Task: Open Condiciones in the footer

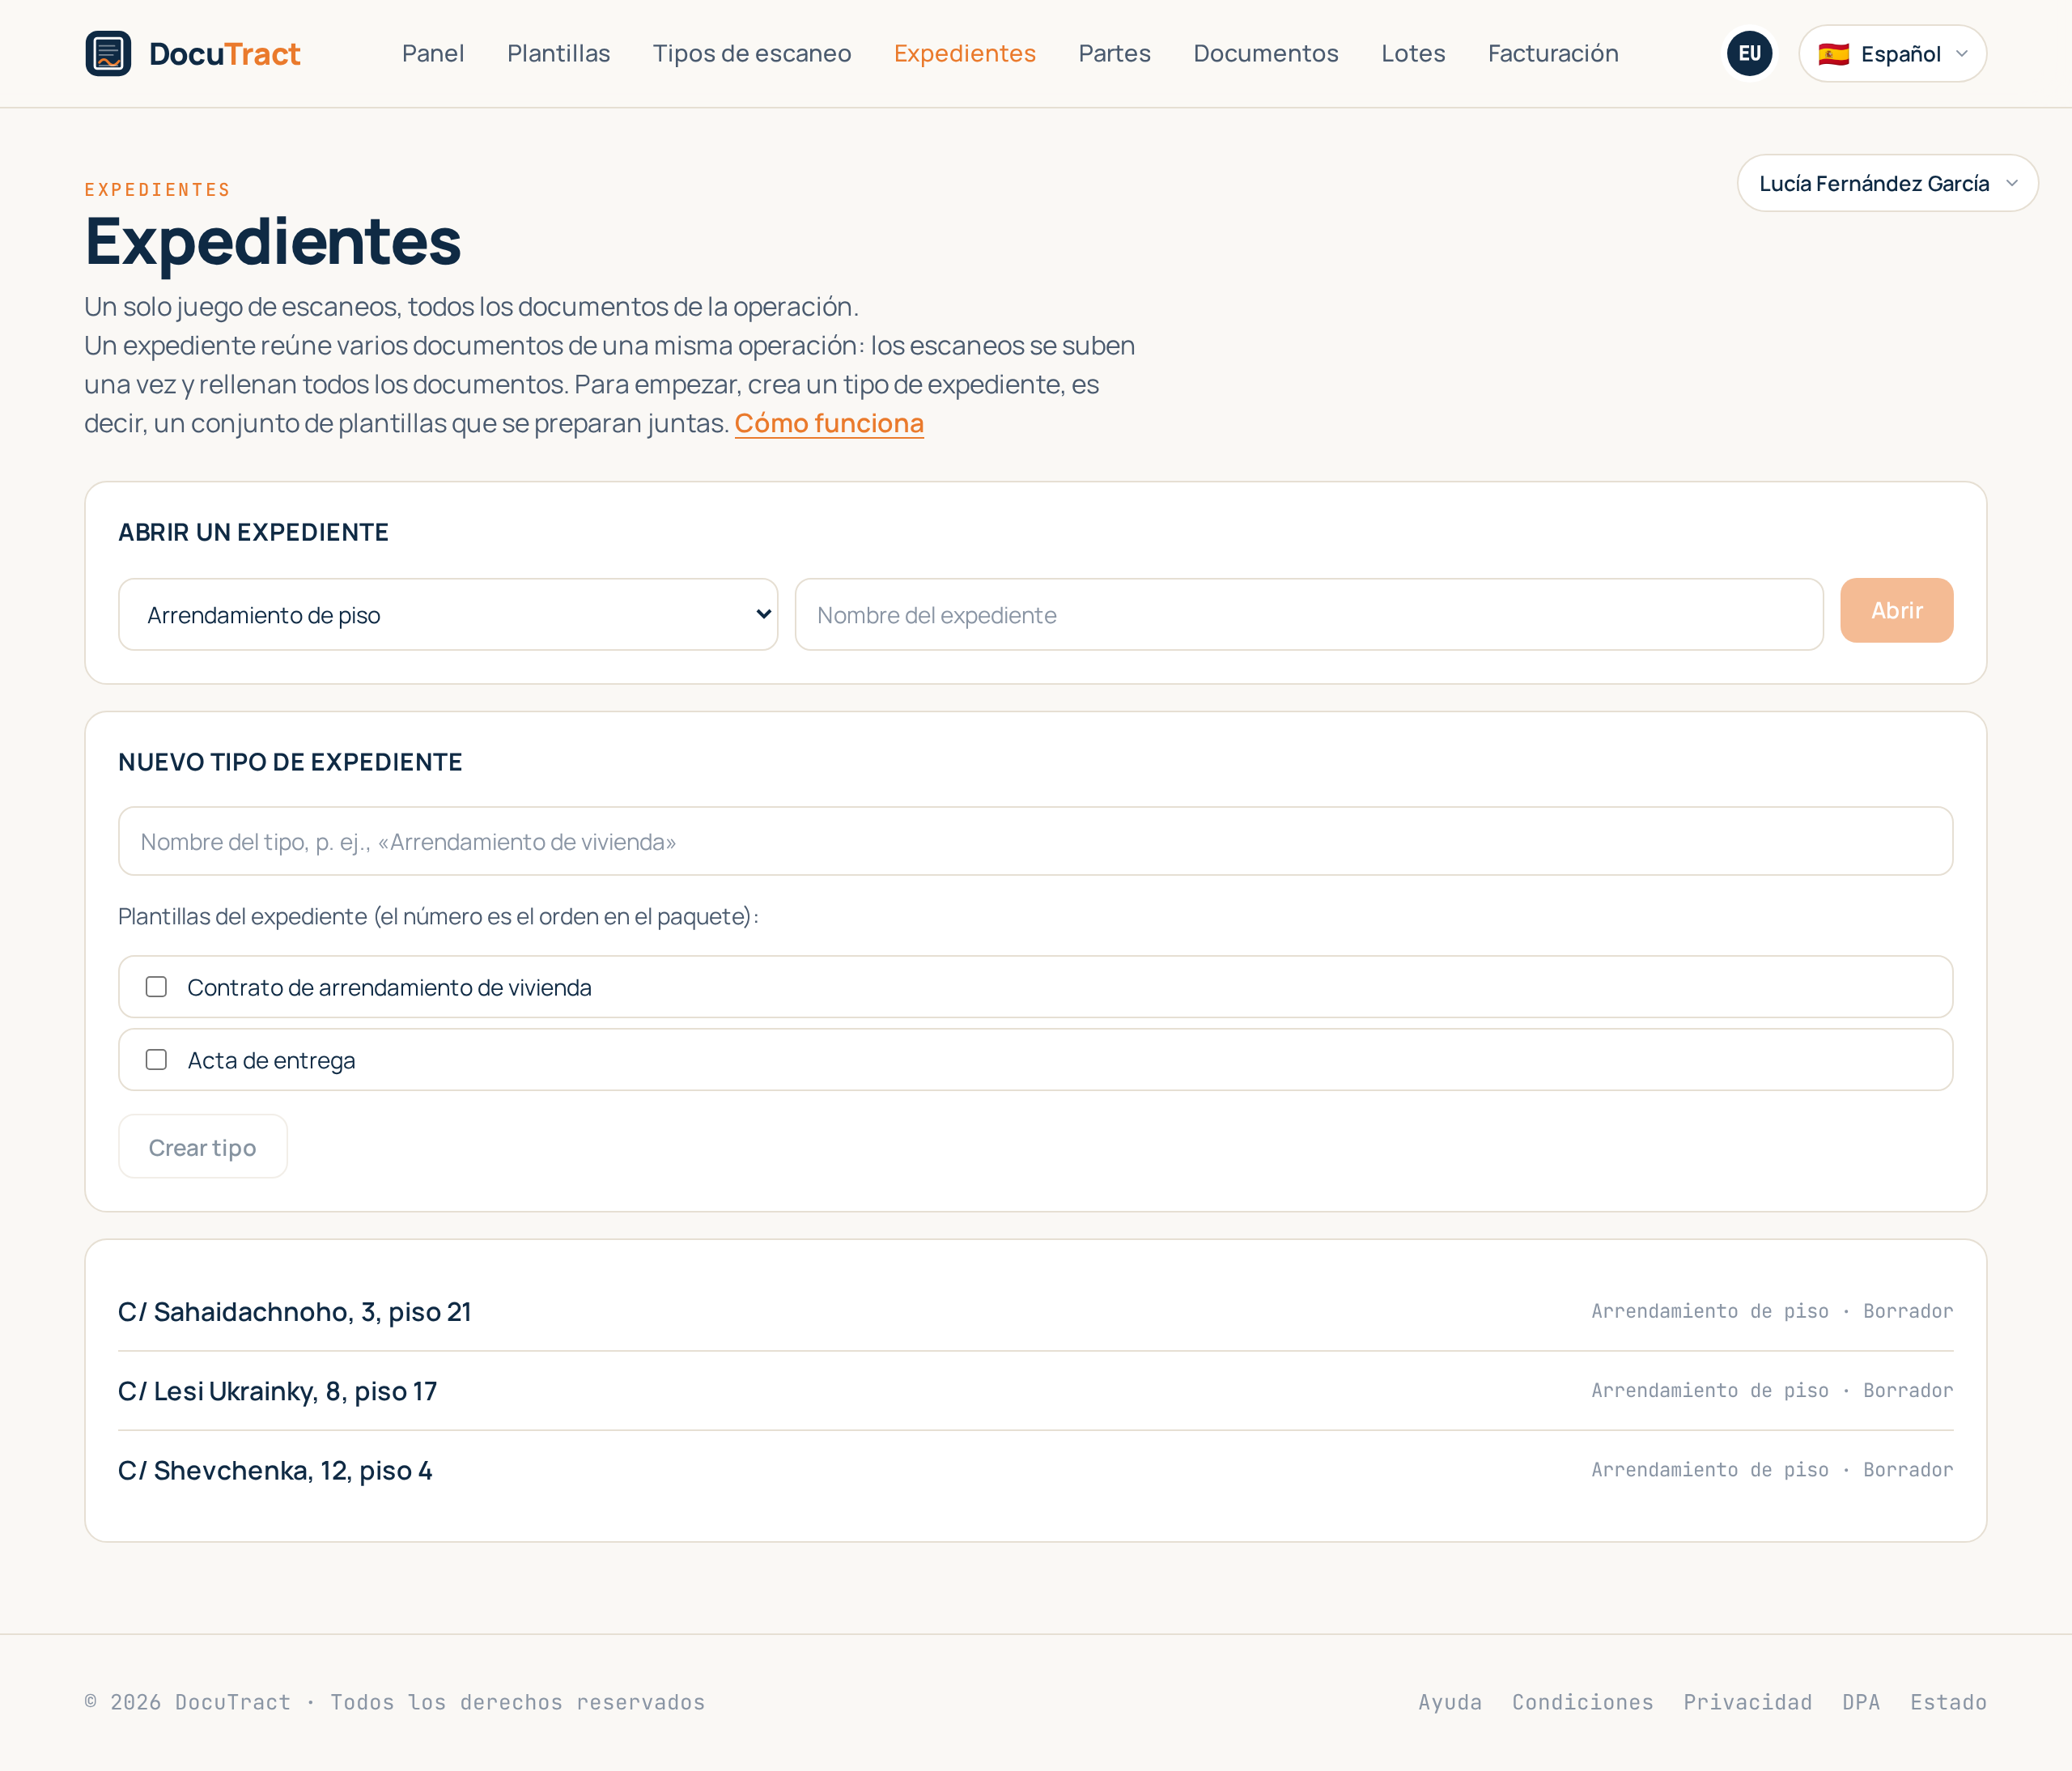Action: tap(1582, 1702)
